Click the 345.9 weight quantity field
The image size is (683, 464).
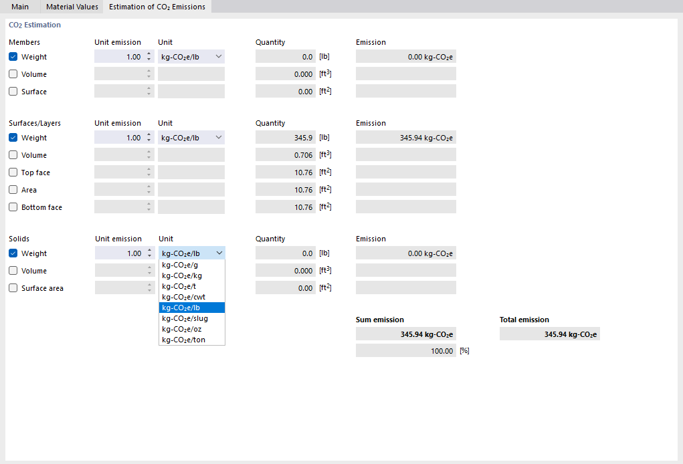pyautogui.click(x=284, y=137)
